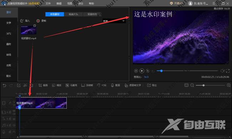The height and width of the screenshot is (139, 232).
Task: Open the 配乐 sidebar panel
Action: click(9, 76)
